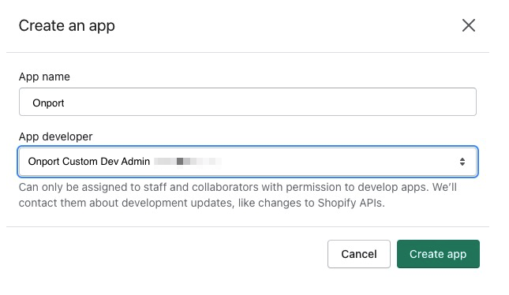Click the up-down arrows on App developer select

point(462,162)
